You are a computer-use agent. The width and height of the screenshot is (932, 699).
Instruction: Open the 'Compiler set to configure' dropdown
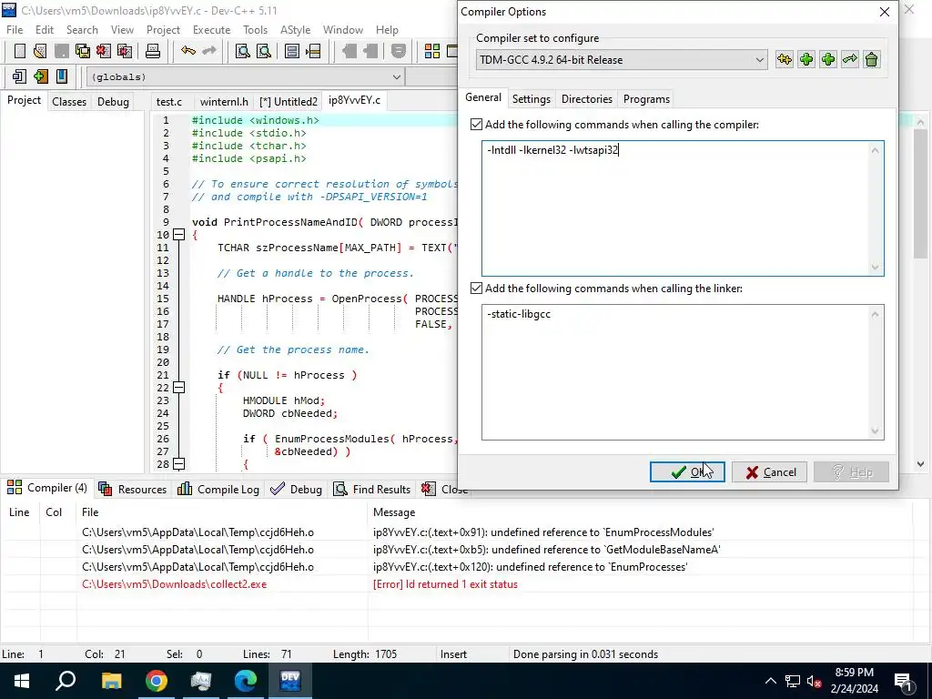tap(622, 60)
